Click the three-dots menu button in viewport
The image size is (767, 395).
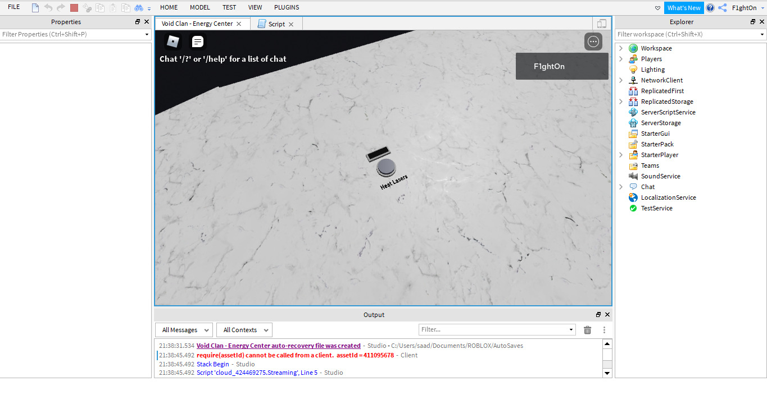[593, 42]
